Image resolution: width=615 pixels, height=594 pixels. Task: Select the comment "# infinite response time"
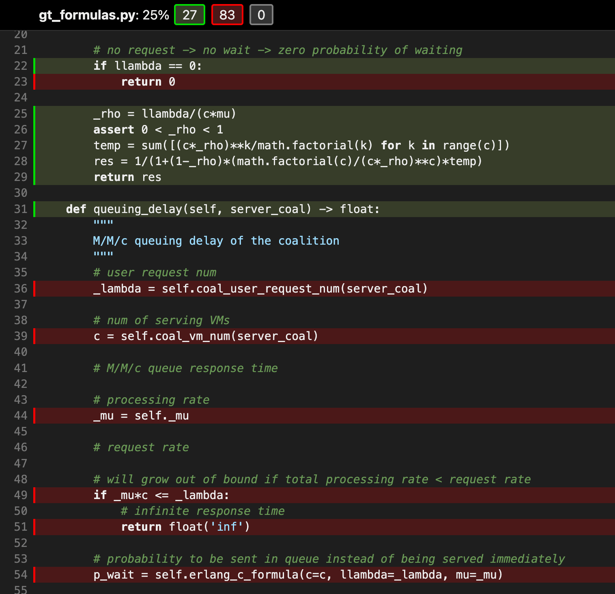[x=203, y=511]
